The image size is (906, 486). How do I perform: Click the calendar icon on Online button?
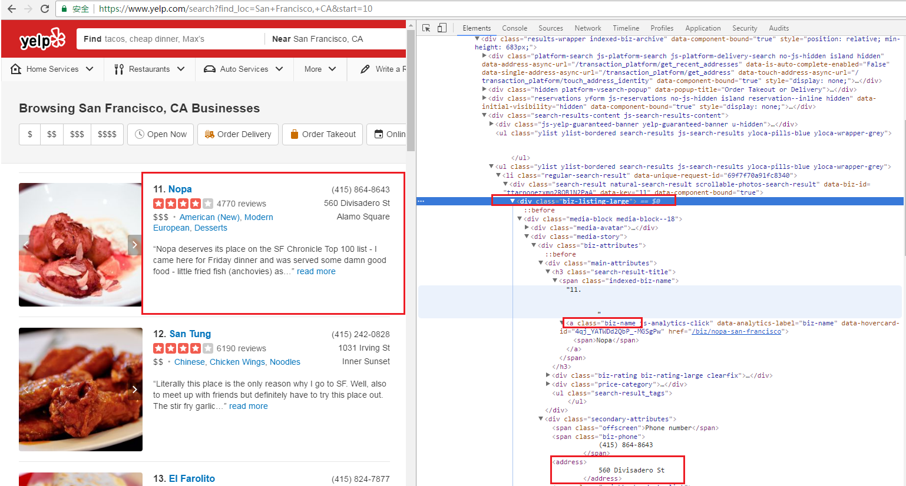point(379,134)
